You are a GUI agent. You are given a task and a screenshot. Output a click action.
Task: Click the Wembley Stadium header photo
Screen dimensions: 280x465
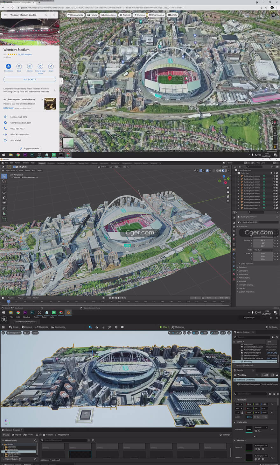(x=30, y=32)
